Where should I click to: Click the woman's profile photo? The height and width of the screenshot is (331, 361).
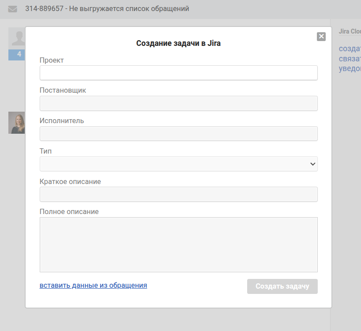click(17, 123)
